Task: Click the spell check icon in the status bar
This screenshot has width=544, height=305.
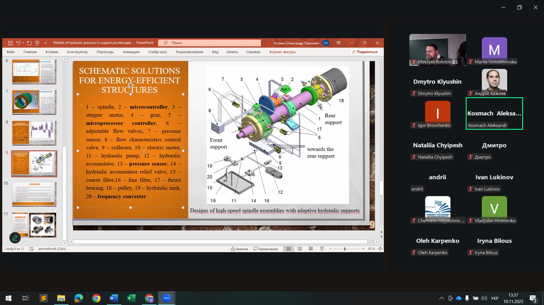Action: (x=32, y=249)
